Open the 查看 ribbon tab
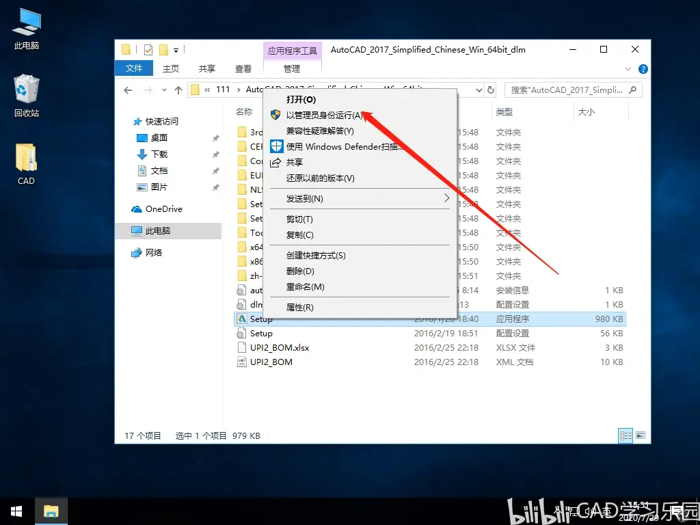Screen dimensions: 700x525 243,69
